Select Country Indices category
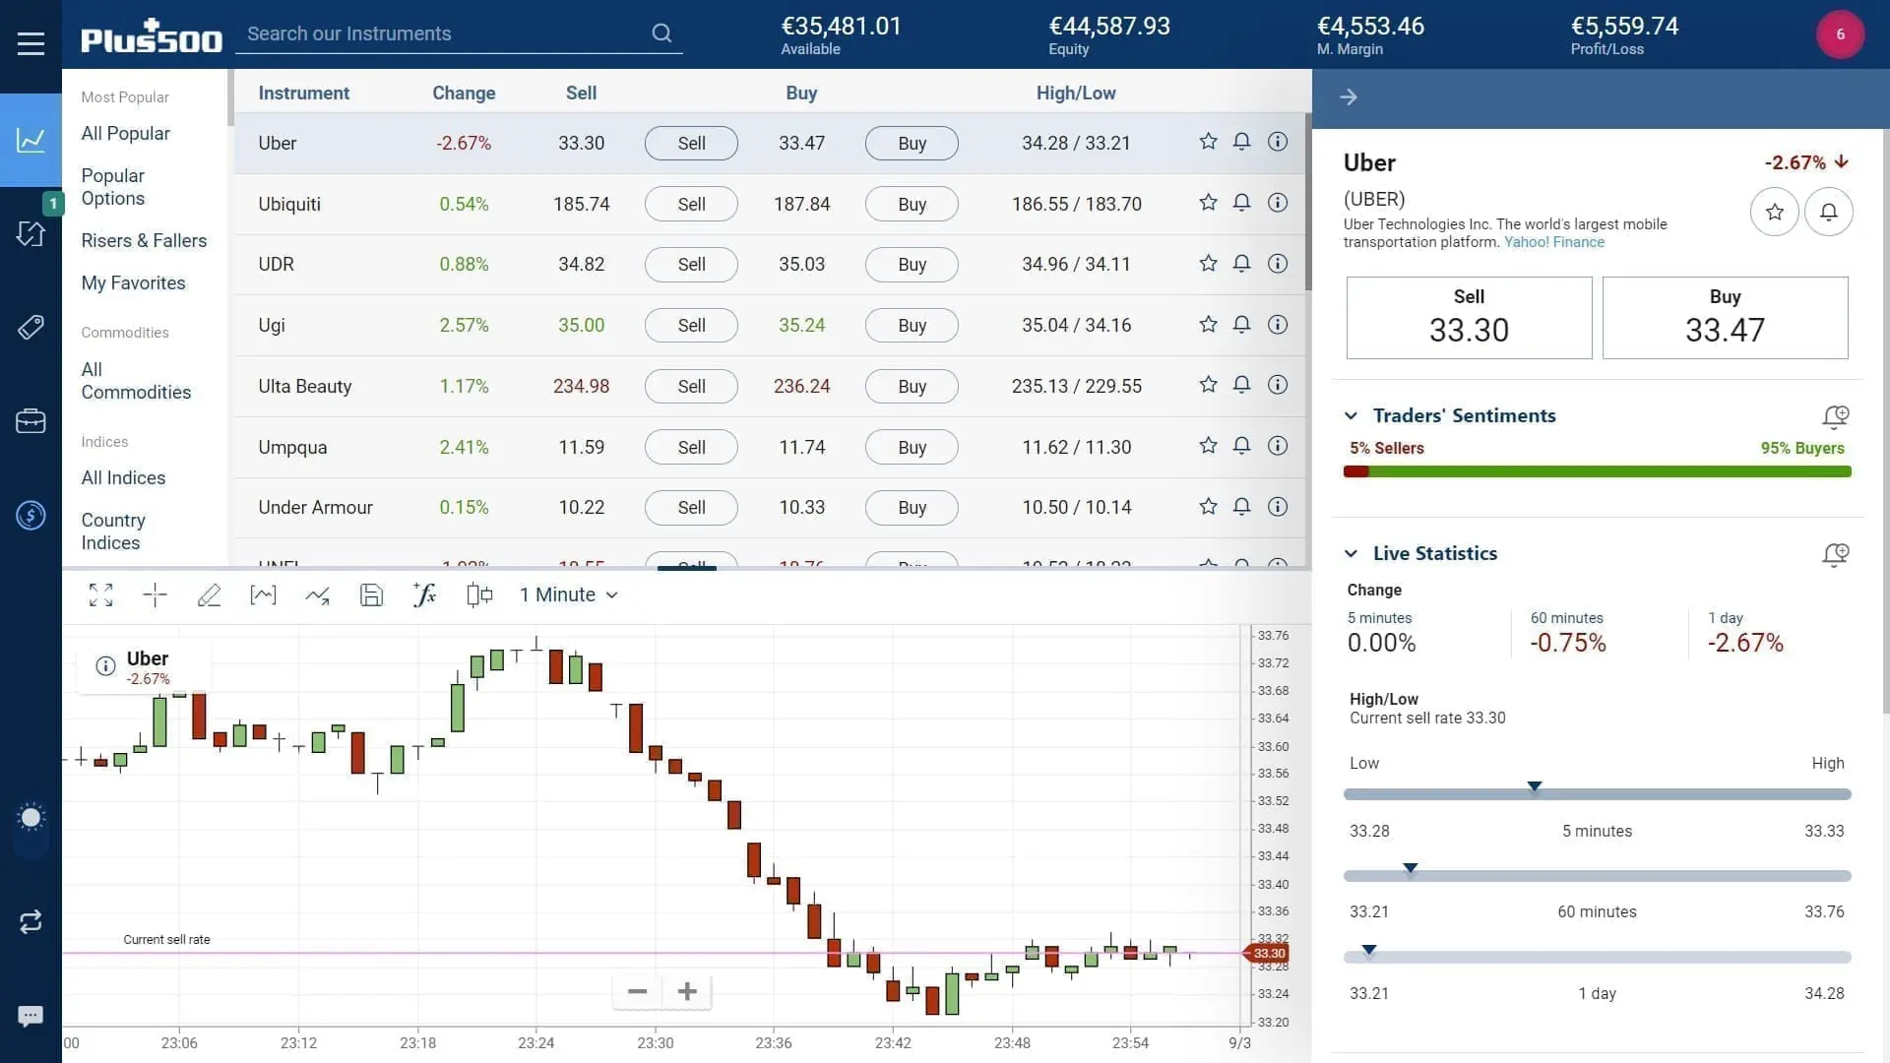This screenshot has width=1890, height=1063. 113,531
